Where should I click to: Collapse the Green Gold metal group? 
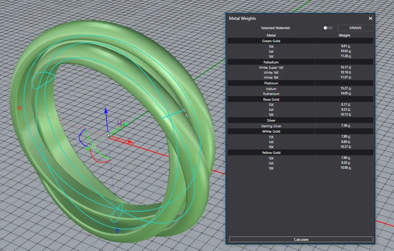point(271,41)
